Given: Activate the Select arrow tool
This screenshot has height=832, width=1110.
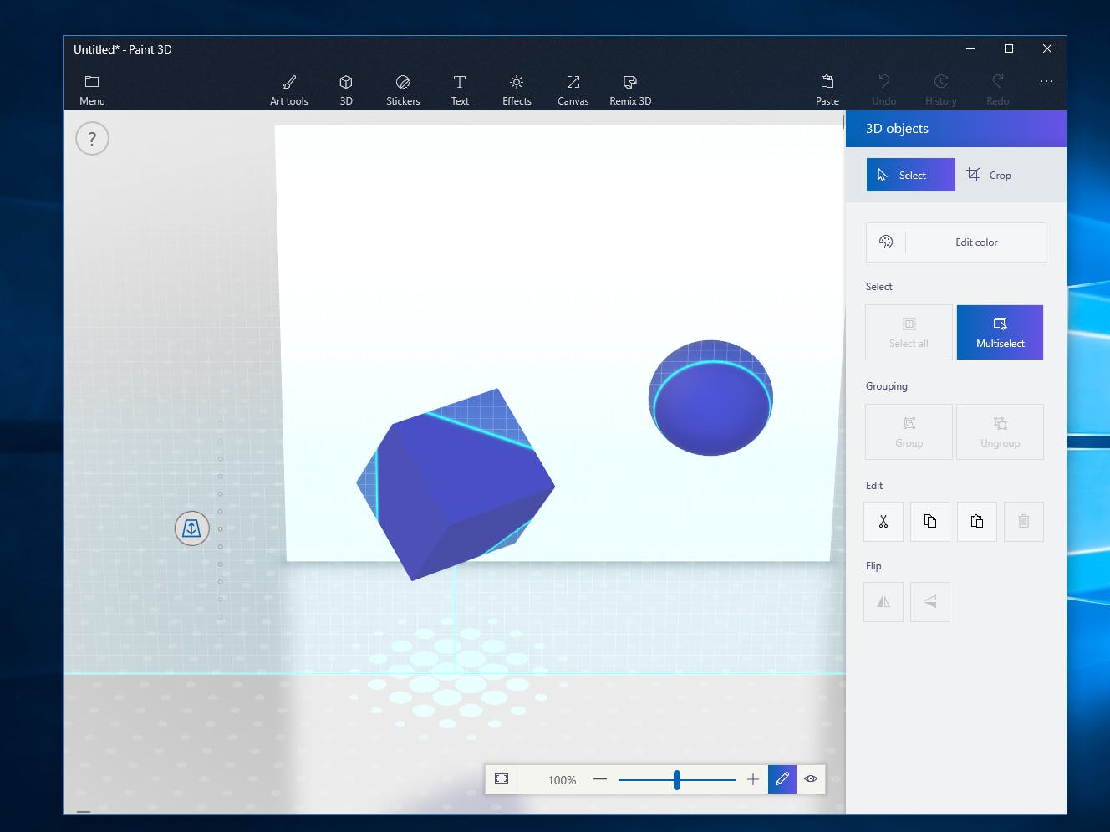Looking at the screenshot, I should click(910, 175).
